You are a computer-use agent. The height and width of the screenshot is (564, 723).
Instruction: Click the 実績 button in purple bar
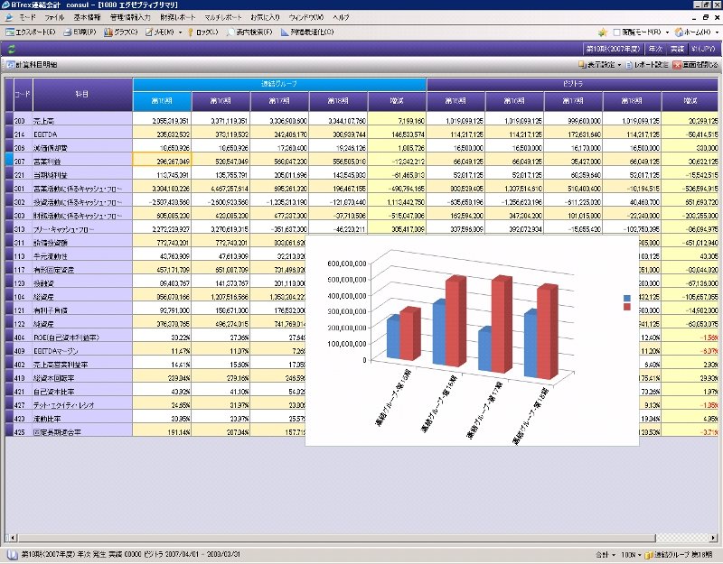[x=677, y=49]
